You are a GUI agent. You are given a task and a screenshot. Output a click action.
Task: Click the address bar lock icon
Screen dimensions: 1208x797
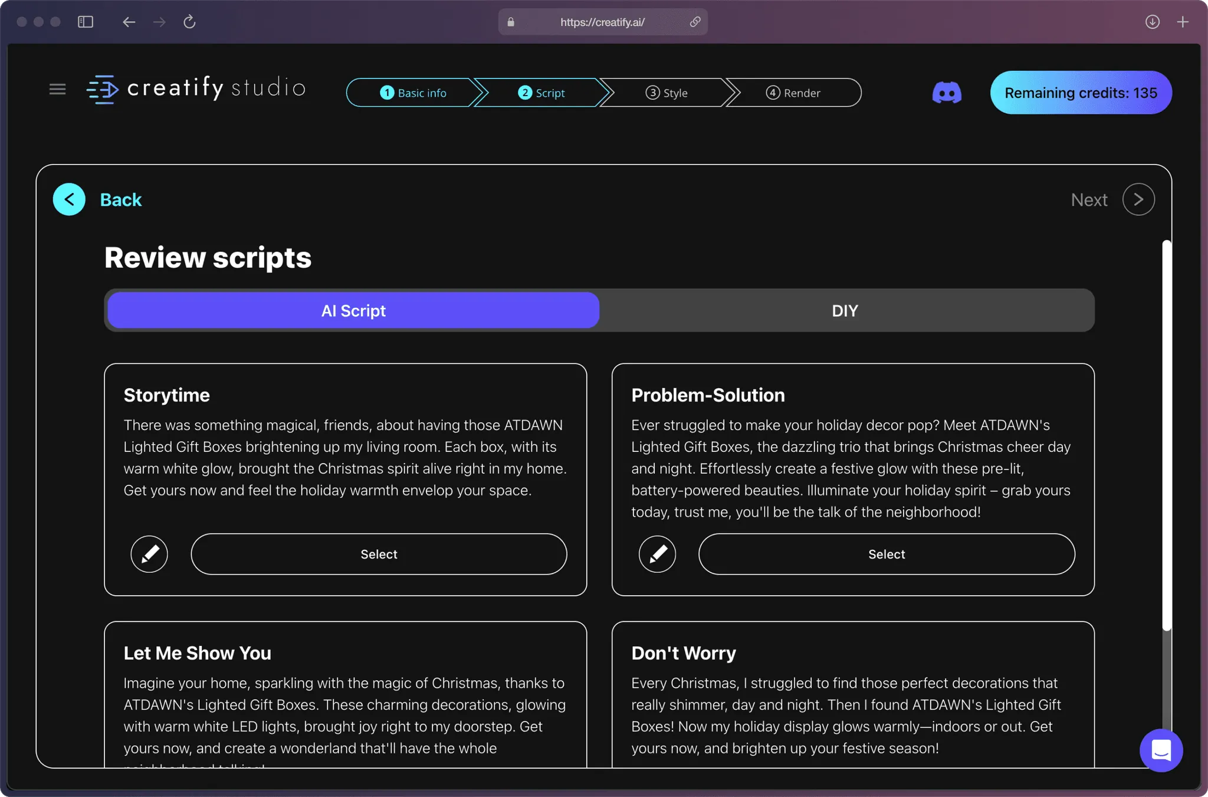(511, 22)
